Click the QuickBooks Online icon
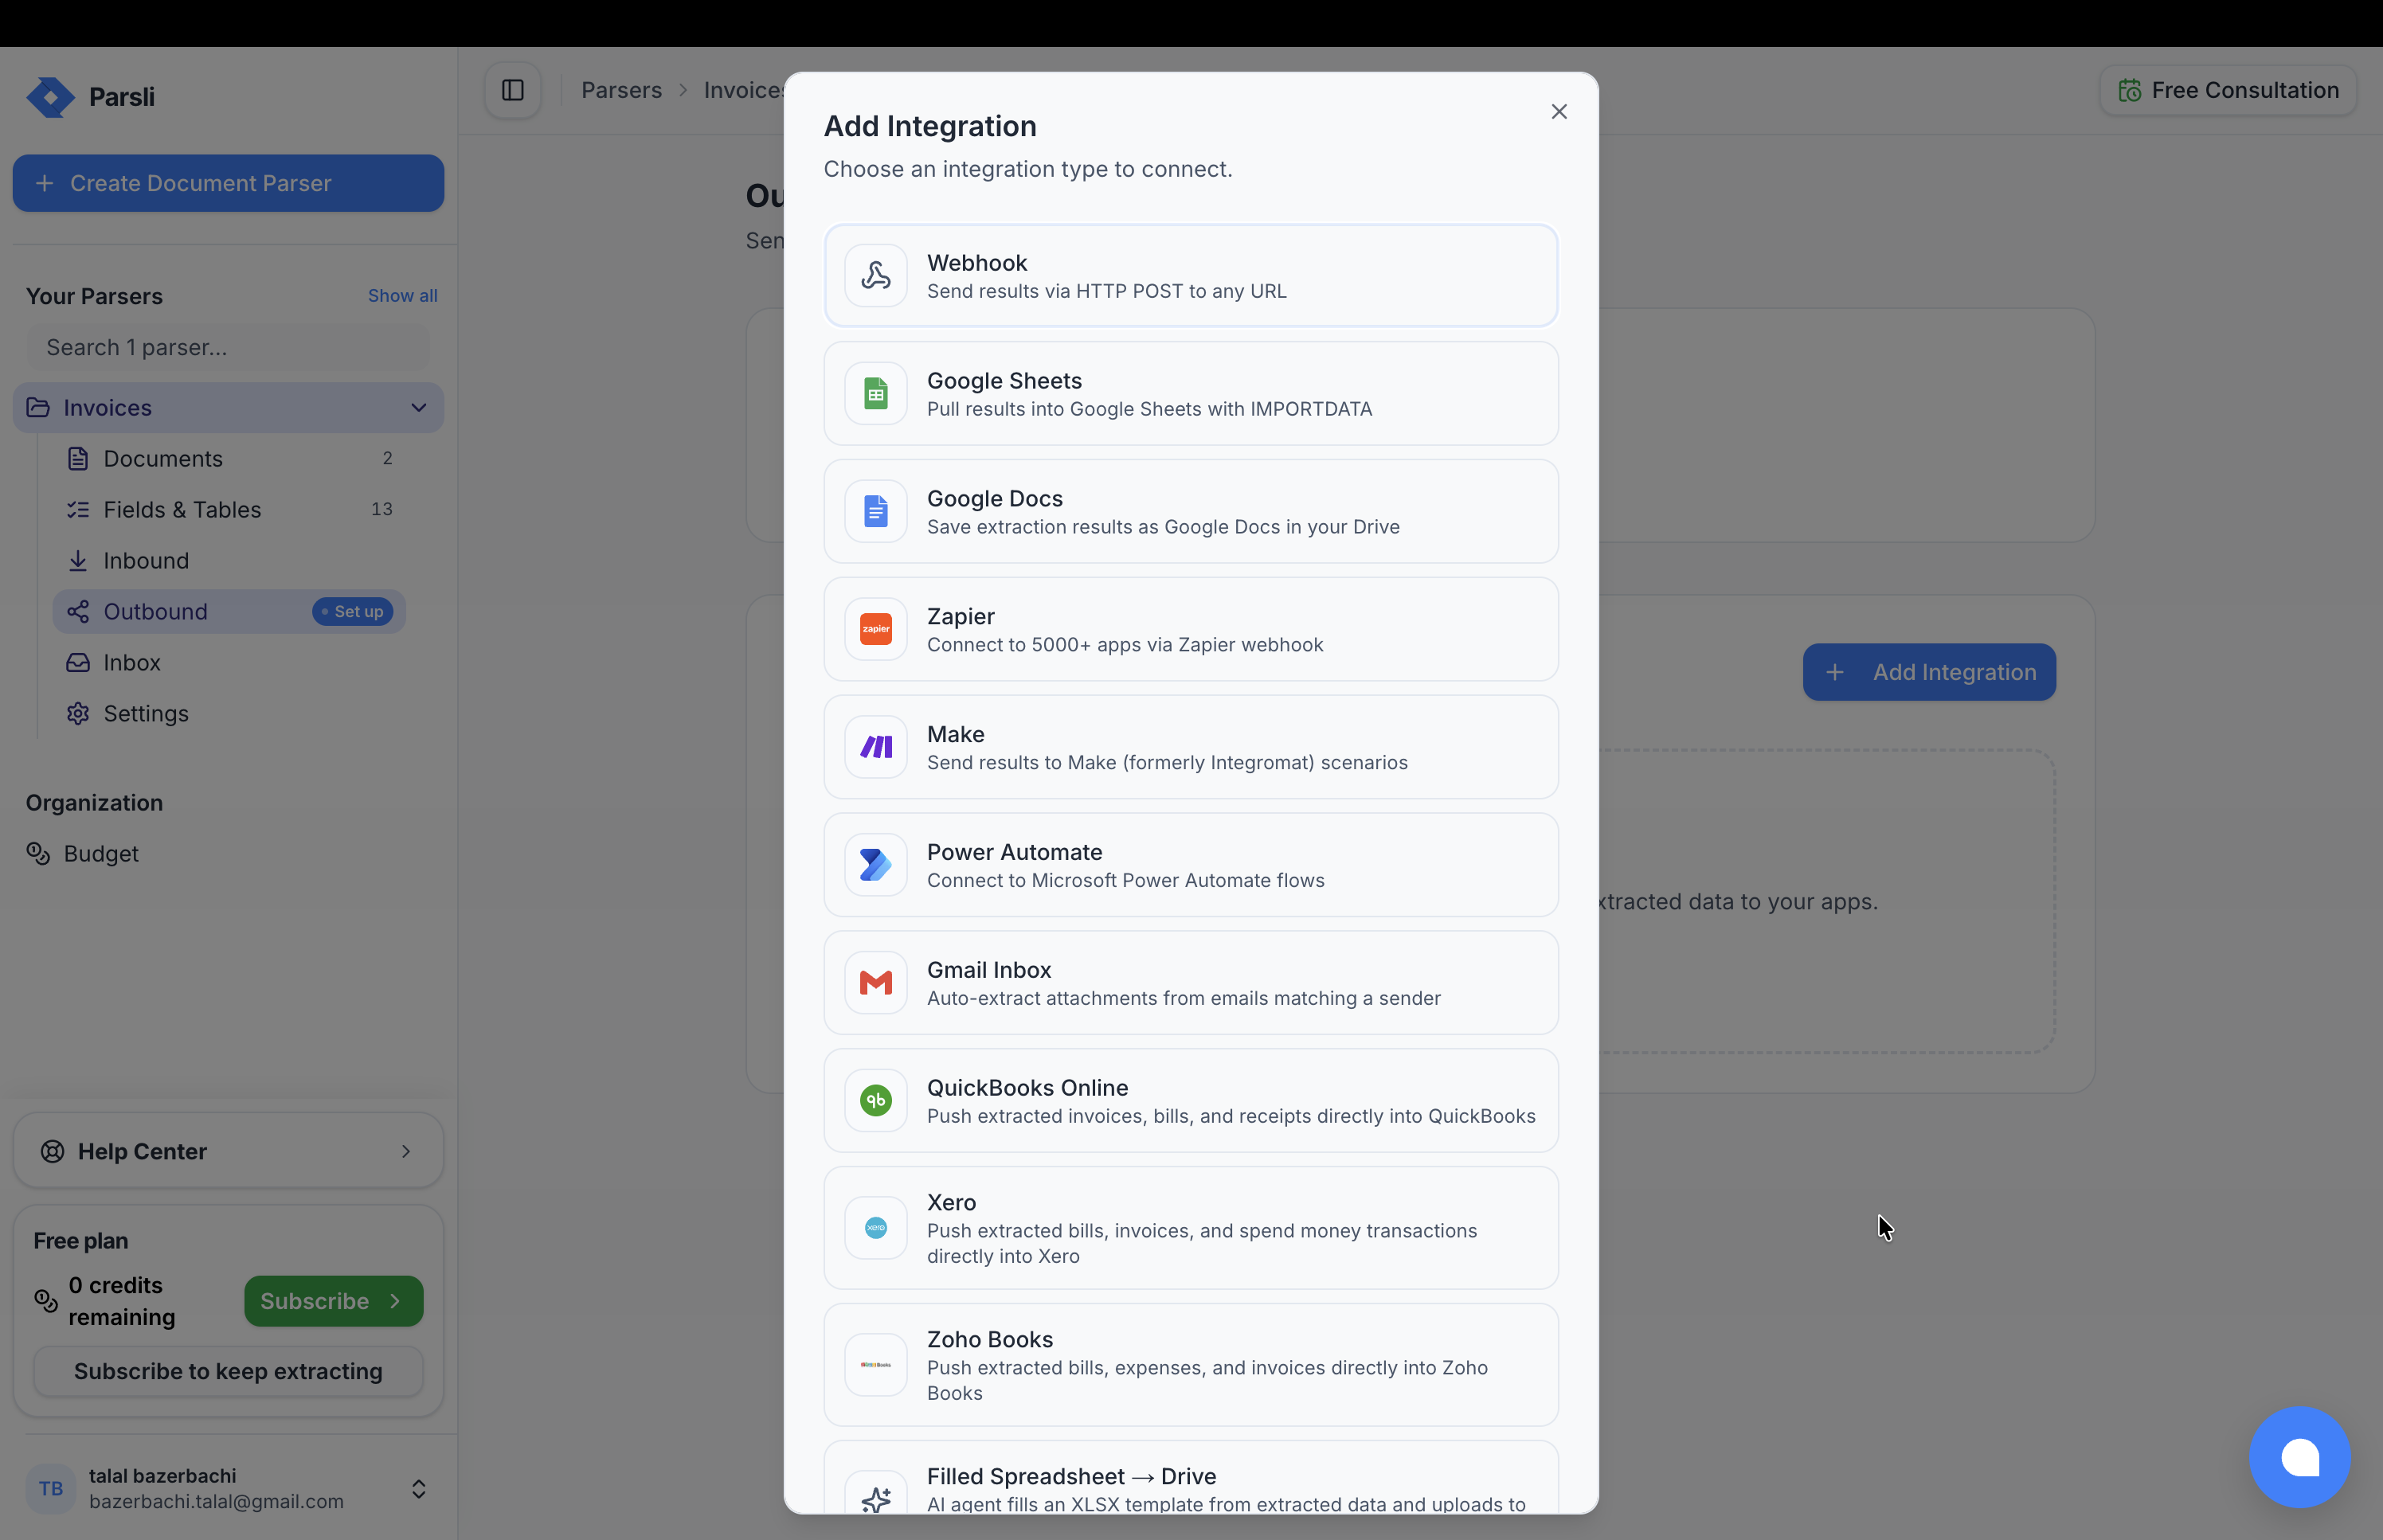2383x1540 pixels. tap(875, 1101)
